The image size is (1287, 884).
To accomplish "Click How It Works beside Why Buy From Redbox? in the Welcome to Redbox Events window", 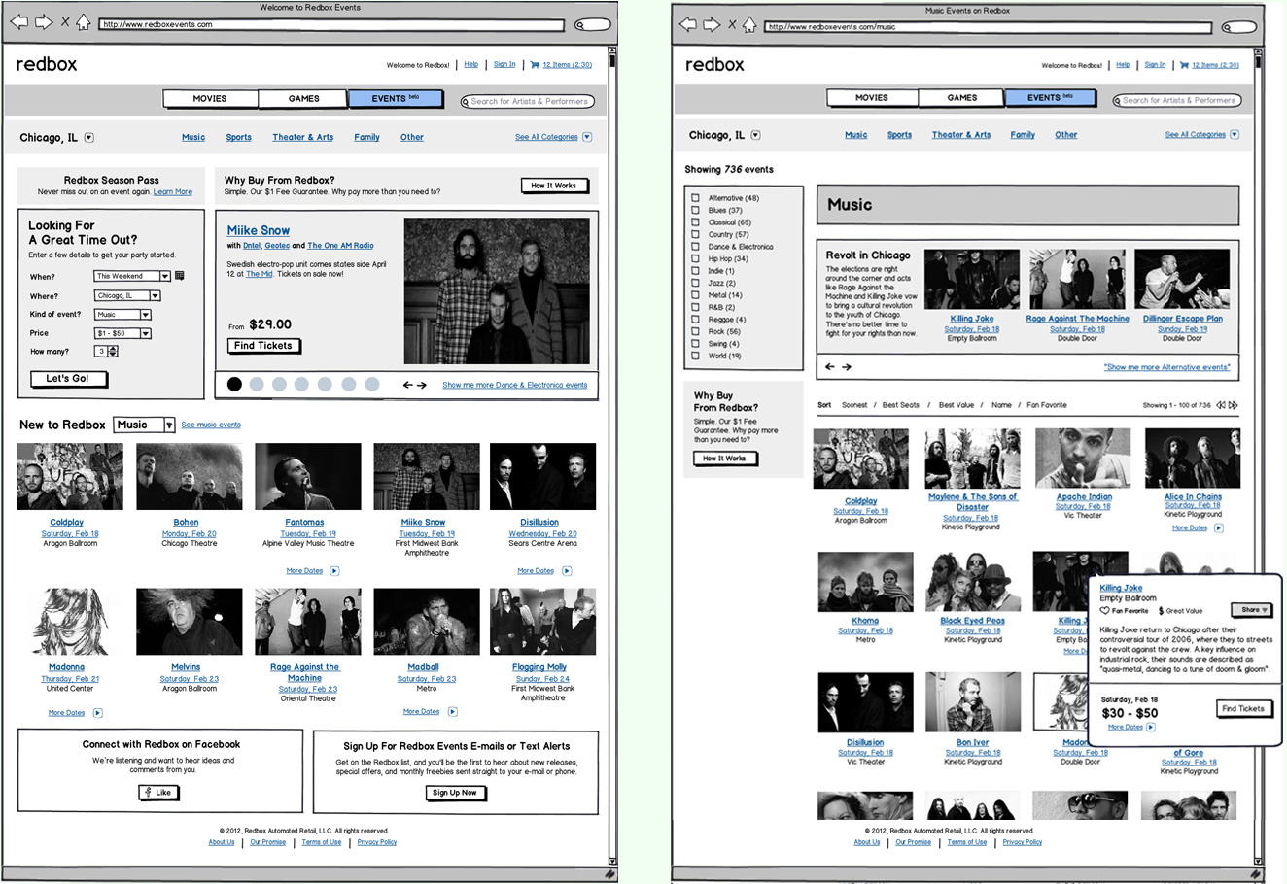I will tap(554, 186).
